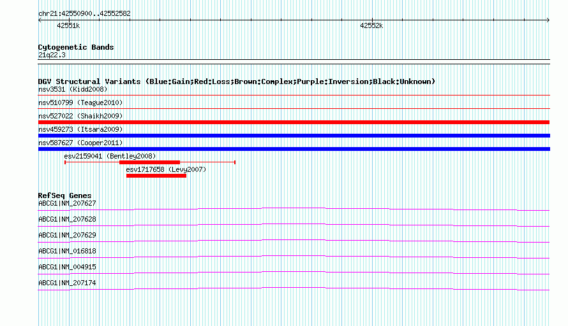Click the thick red loss bar of nsv527022
568x326 pixels.
pyautogui.click(x=294, y=122)
